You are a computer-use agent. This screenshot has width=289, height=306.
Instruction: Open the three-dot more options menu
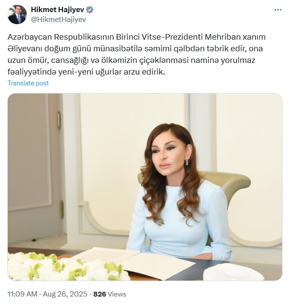pyautogui.click(x=278, y=10)
